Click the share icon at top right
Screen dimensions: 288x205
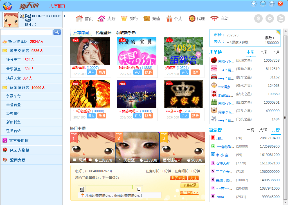tap(281, 18)
